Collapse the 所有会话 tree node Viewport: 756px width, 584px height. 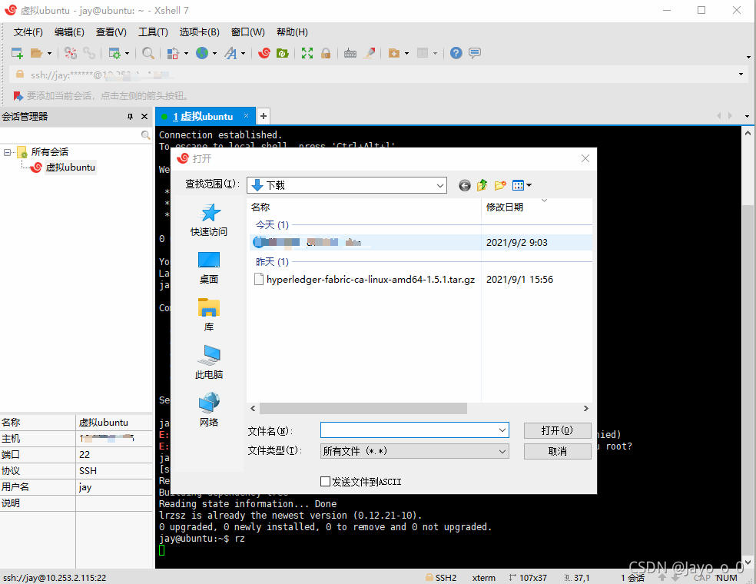pos(7,152)
